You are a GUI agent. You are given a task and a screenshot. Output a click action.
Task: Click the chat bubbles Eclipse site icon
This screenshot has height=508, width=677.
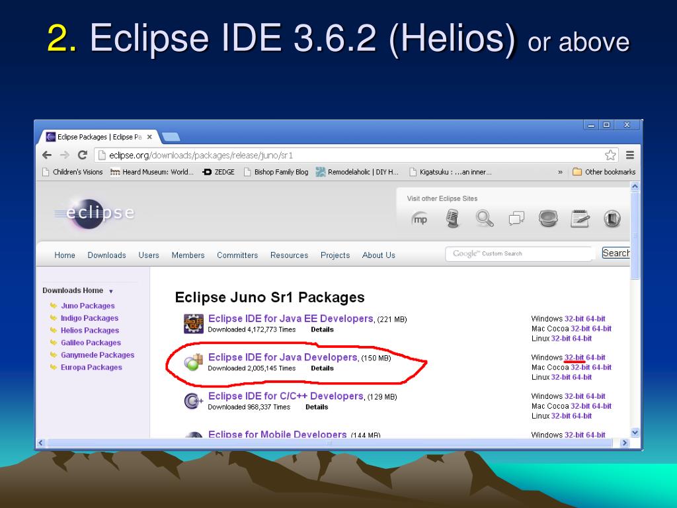(516, 218)
